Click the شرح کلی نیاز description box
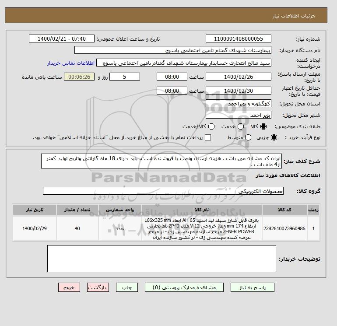This screenshot has width=337, height=326. coord(161,161)
